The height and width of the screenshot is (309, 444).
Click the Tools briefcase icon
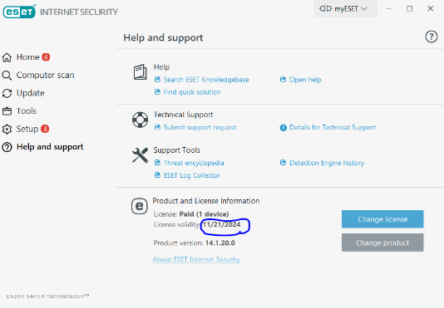(7, 111)
